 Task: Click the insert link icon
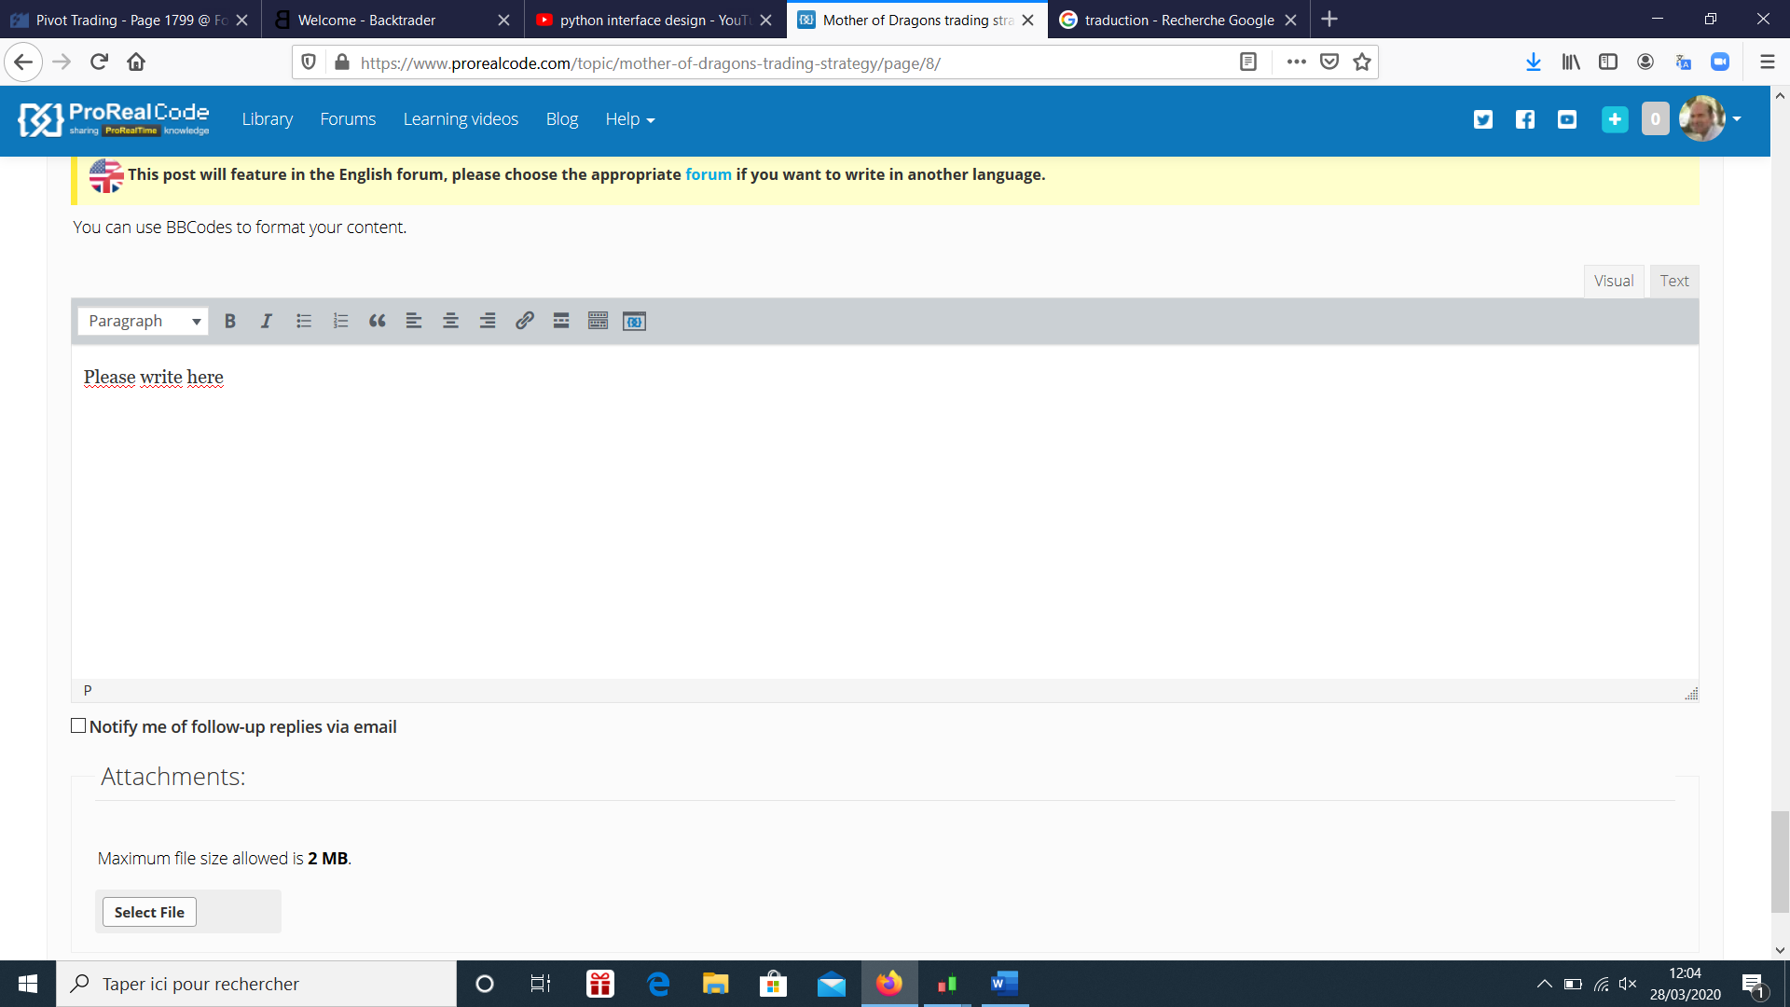click(x=524, y=321)
